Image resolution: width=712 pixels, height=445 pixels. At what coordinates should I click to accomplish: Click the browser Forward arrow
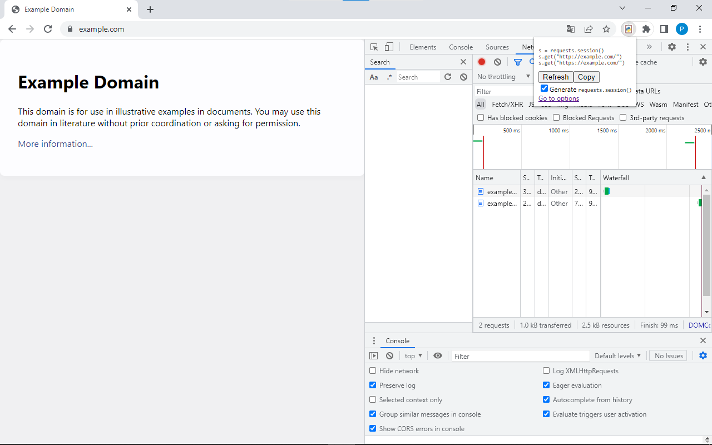click(30, 29)
